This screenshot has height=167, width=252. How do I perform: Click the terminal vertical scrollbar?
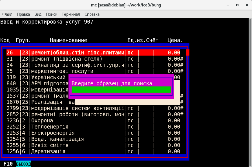(250, 93)
